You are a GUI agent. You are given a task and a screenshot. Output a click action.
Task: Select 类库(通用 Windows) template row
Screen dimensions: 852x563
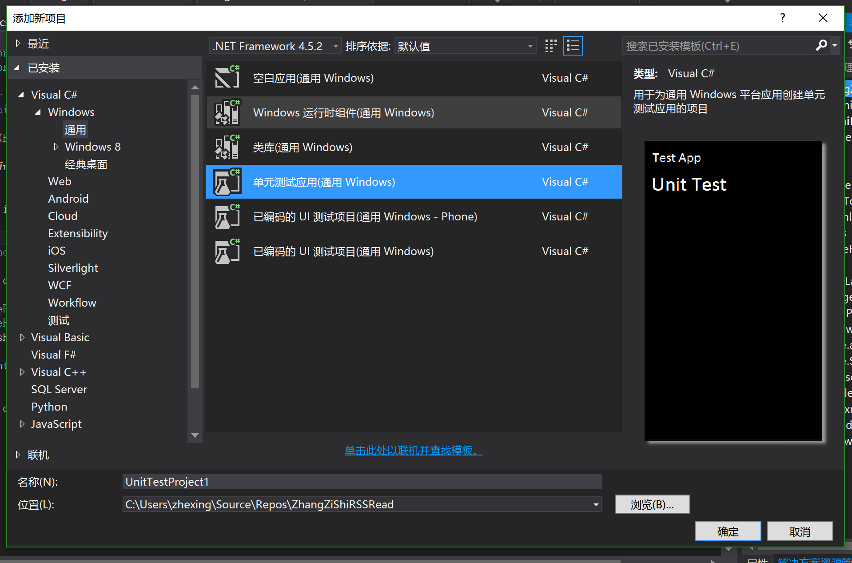pos(414,147)
